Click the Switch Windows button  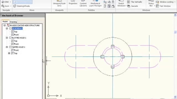[x=121, y=4]
